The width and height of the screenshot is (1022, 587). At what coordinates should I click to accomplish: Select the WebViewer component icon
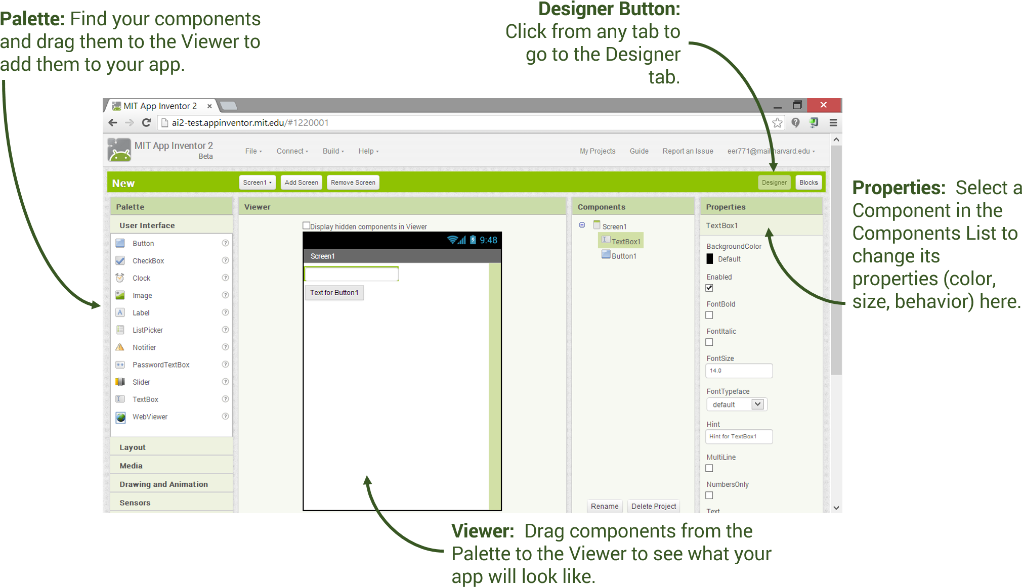(x=120, y=417)
